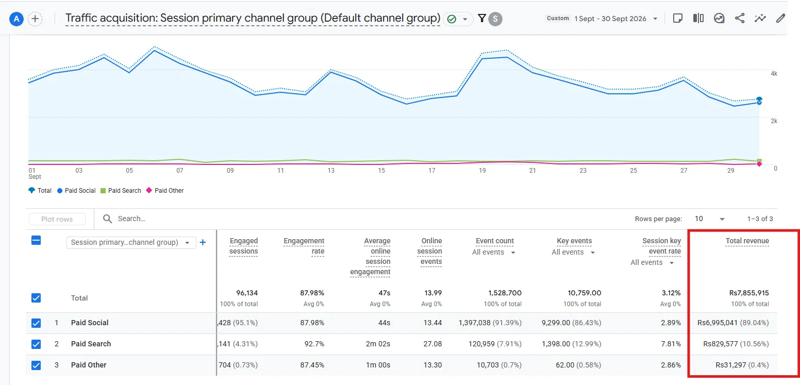This screenshot has height=385, width=800.
Task: Uncheck the Paid Search row checkbox
Action: [x=36, y=344]
